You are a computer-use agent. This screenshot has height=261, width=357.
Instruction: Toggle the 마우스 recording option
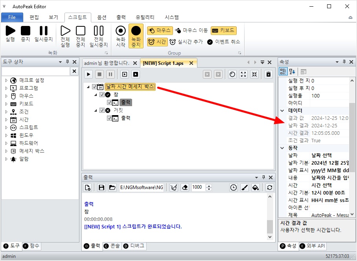(160, 30)
